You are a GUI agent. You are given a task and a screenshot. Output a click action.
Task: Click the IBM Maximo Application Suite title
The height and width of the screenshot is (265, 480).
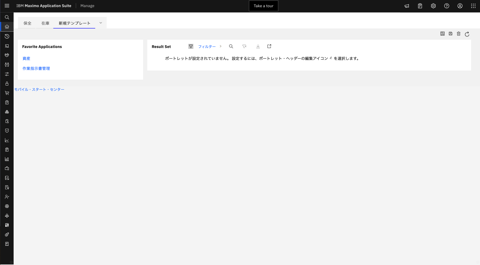click(x=44, y=6)
